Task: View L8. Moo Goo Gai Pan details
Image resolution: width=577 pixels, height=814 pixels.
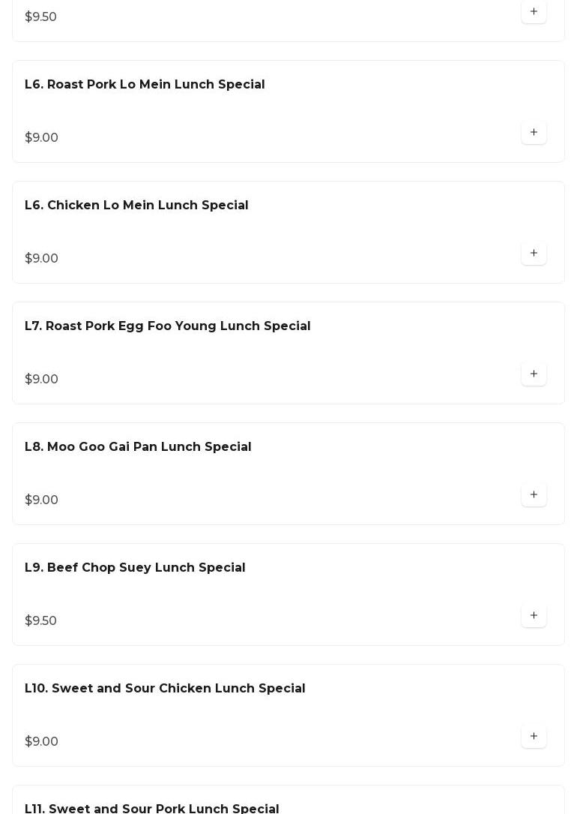Action: click(138, 447)
